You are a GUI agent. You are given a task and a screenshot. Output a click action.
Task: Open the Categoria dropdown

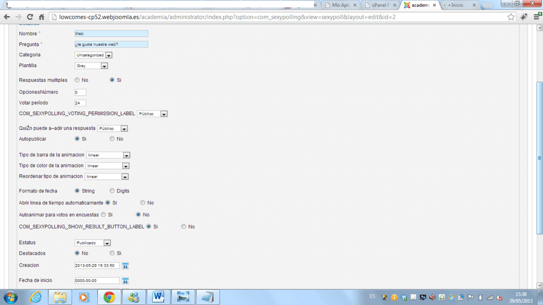tap(93, 55)
